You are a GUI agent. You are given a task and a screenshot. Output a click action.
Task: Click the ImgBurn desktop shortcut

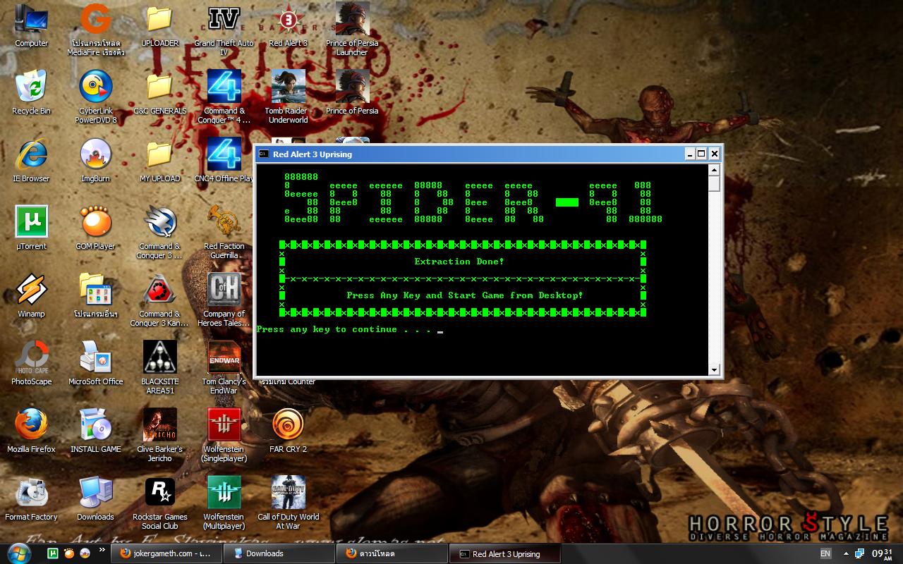click(96, 160)
